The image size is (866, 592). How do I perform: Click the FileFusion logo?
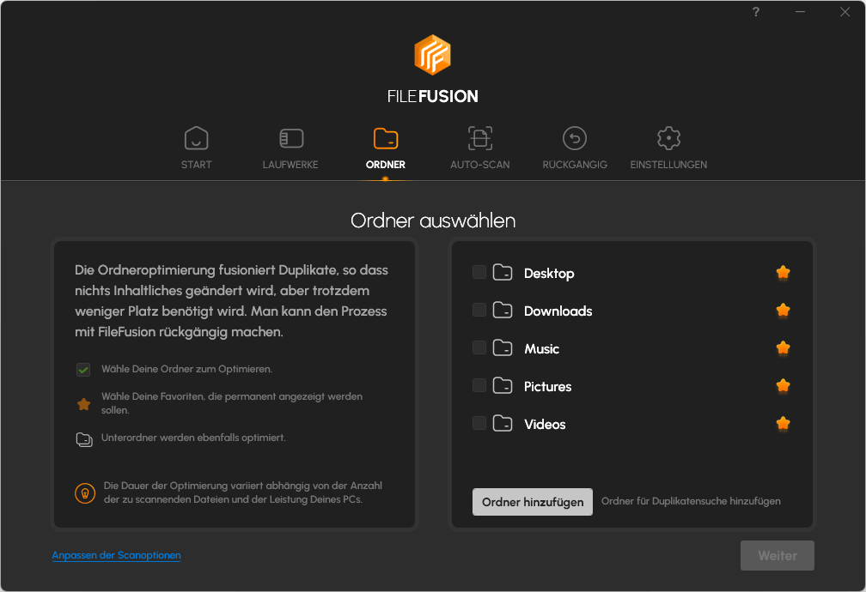(433, 55)
